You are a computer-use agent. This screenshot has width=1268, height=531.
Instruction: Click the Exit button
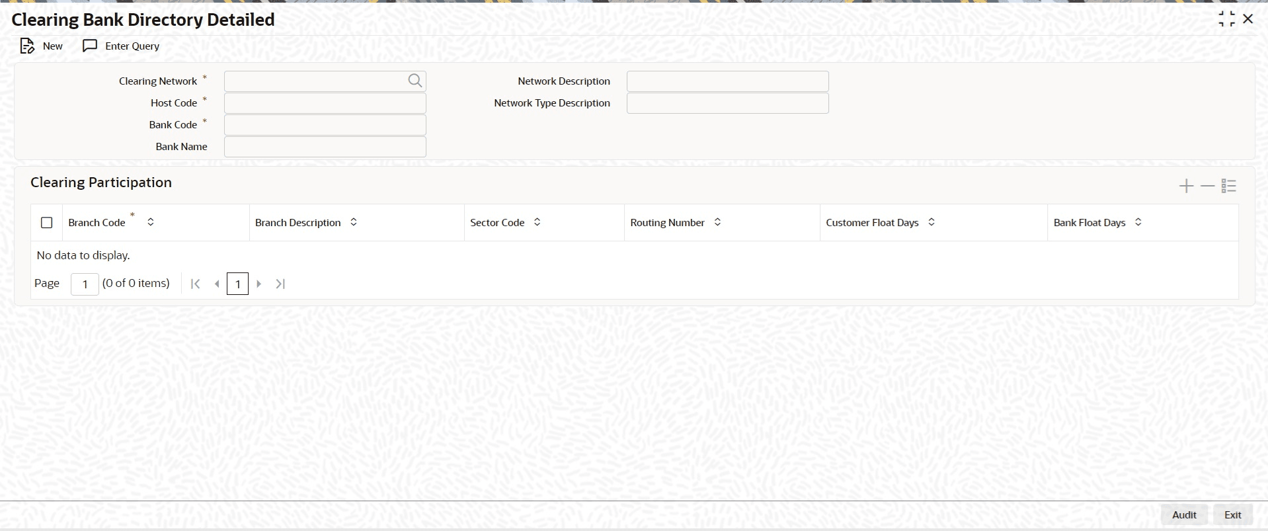[x=1233, y=514]
